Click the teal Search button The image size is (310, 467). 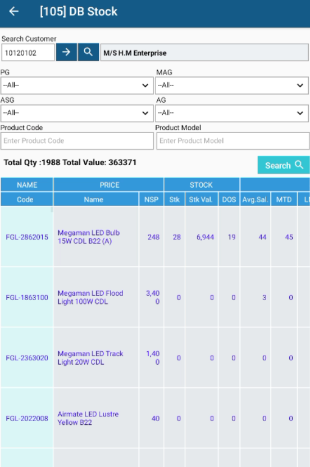coord(283,165)
